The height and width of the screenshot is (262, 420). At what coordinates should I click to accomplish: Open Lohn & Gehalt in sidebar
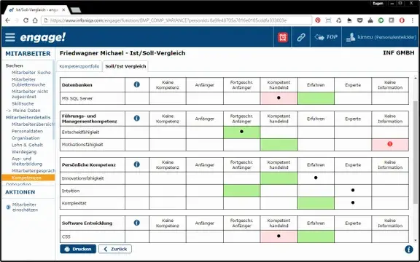pyautogui.click(x=27, y=145)
